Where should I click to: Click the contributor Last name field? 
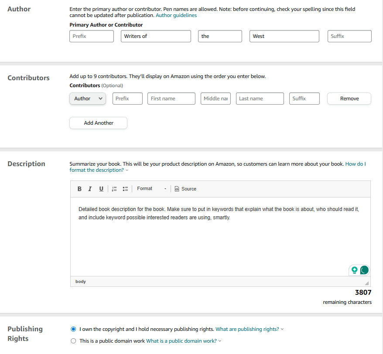tap(260, 99)
